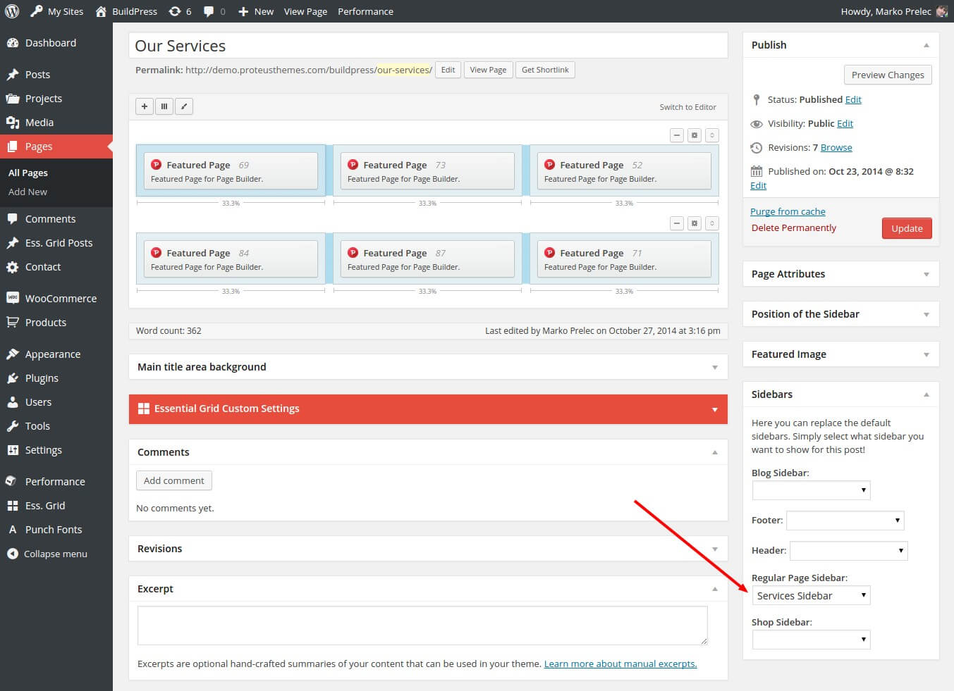Click the permalink Edit button
The width and height of the screenshot is (954, 691).
[448, 70]
